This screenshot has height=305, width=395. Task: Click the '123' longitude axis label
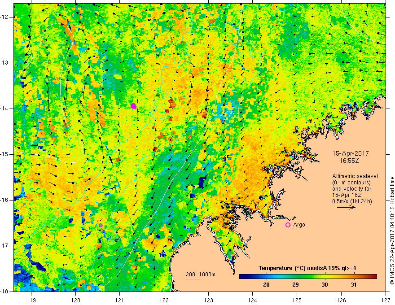pos(208,300)
